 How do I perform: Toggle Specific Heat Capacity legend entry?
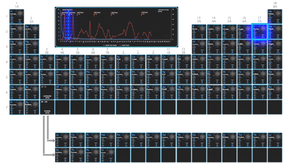click(x=110, y=45)
